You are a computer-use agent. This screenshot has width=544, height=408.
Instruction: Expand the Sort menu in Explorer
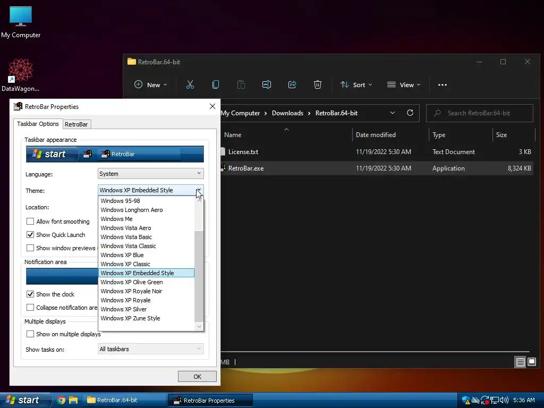pyautogui.click(x=356, y=84)
